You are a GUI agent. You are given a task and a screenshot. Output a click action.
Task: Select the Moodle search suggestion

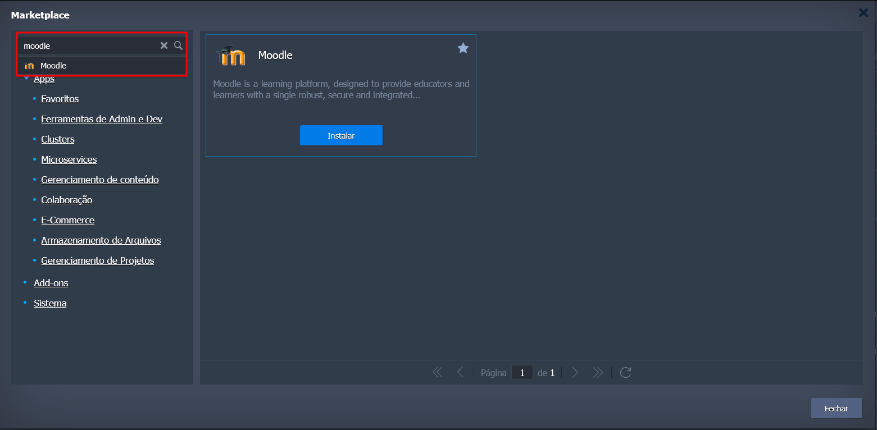point(102,66)
